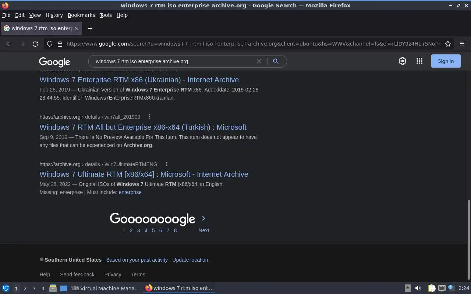471x294 pixels.
Task: Click the URL address bar
Action: tap(253, 44)
